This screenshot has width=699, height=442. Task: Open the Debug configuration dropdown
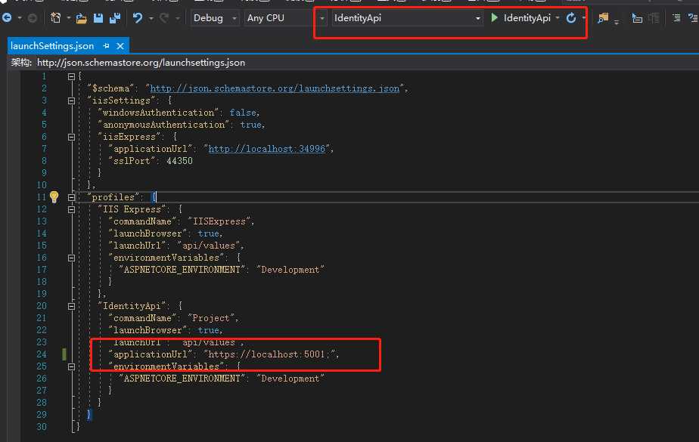(x=214, y=18)
